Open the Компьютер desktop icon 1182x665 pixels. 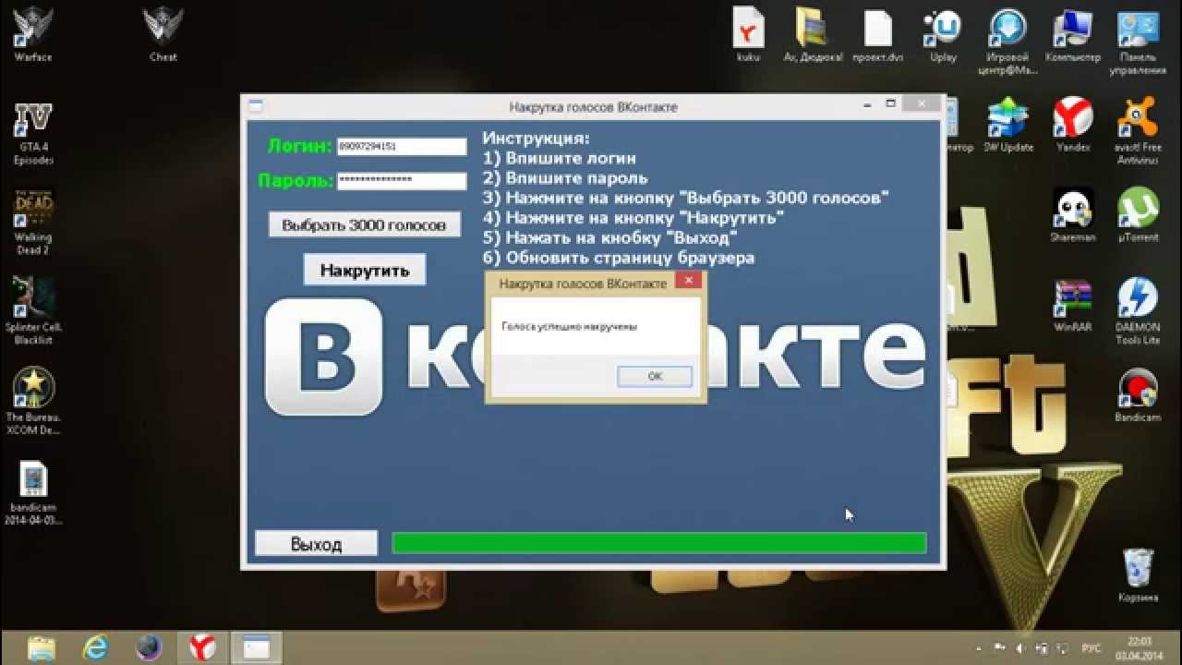[1073, 34]
